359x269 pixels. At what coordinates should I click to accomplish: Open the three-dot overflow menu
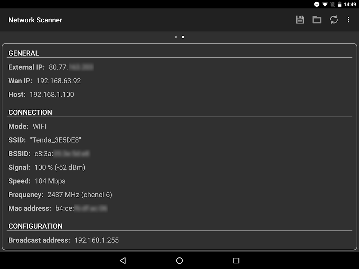348,20
